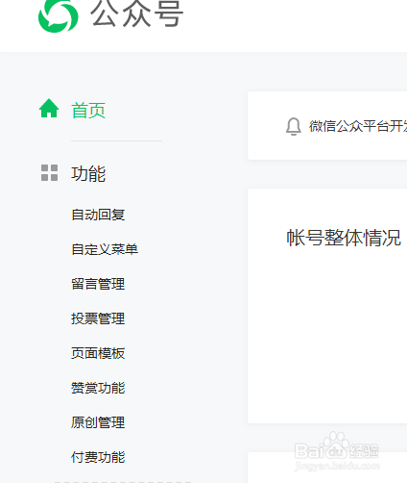
Task: Open 自动回复 in the sidebar
Action: click(98, 215)
